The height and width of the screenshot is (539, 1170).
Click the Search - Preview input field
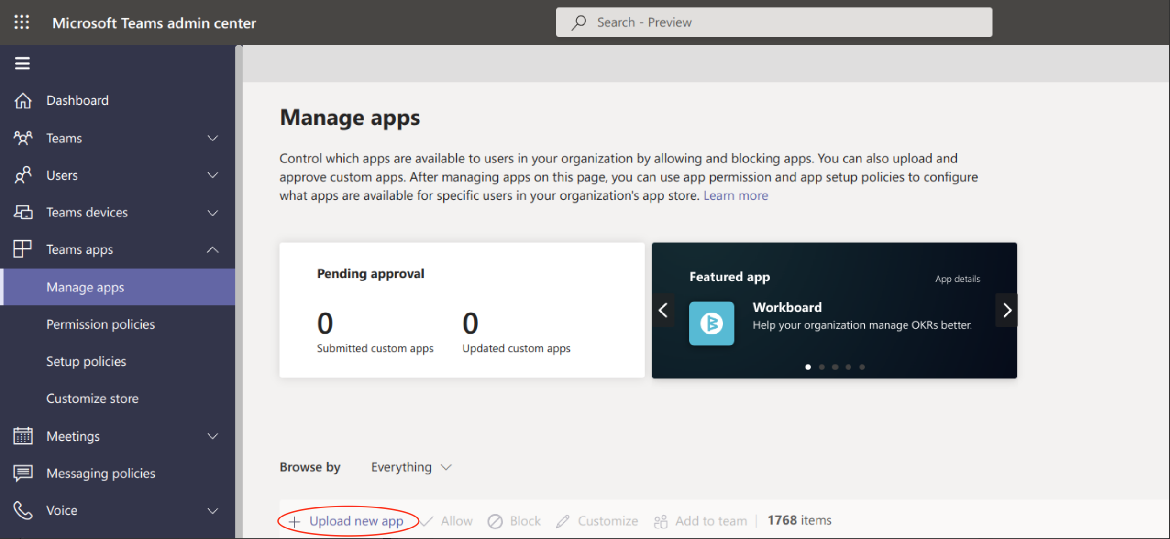(773, 22)
